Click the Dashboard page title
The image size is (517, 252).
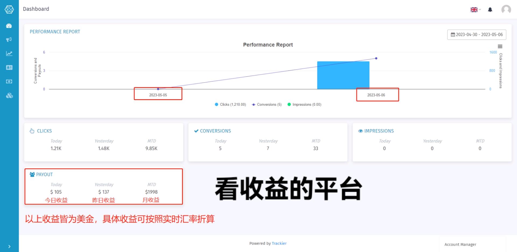(36, 9)
